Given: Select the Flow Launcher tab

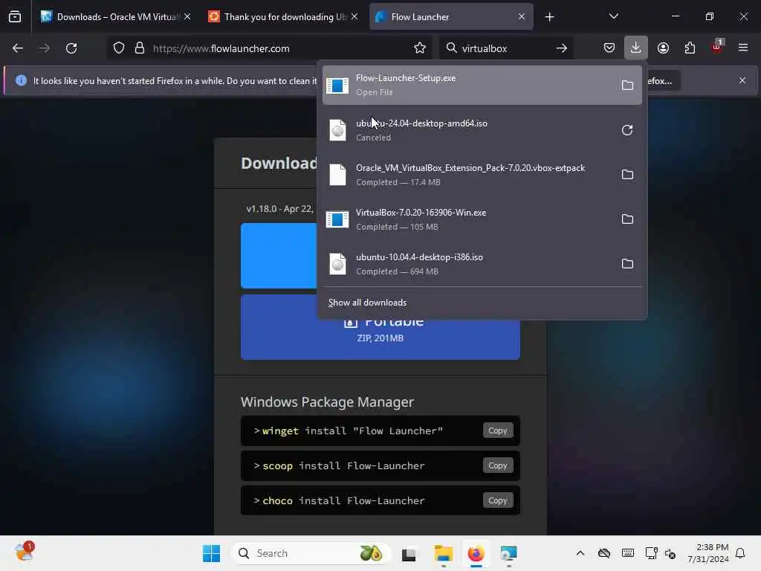Looking at the screenshot, I should [451, 17].
